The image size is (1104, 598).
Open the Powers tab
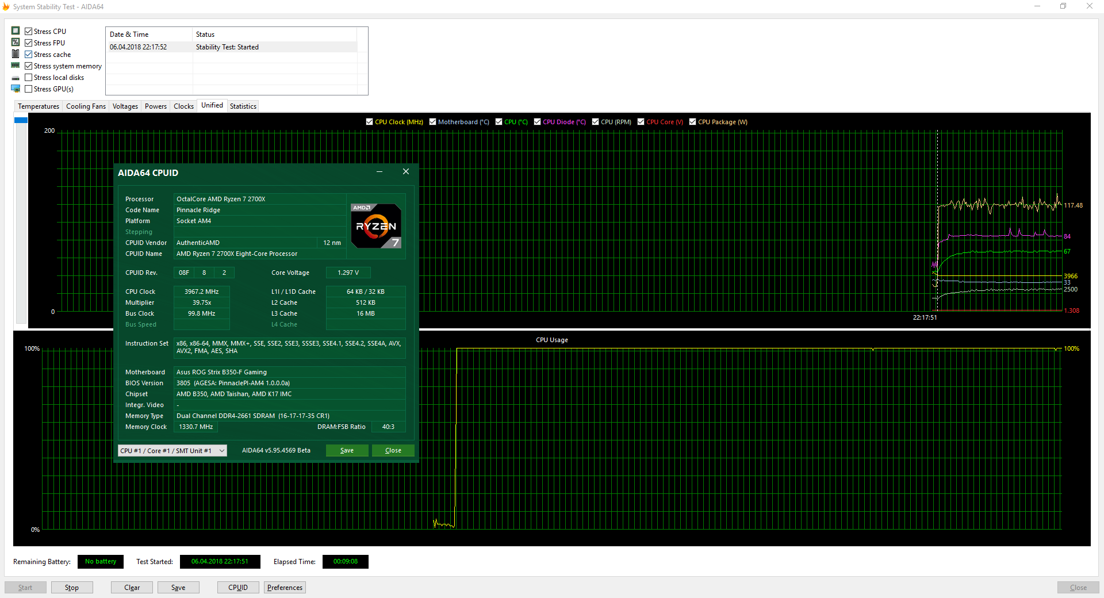pos(156,106)
